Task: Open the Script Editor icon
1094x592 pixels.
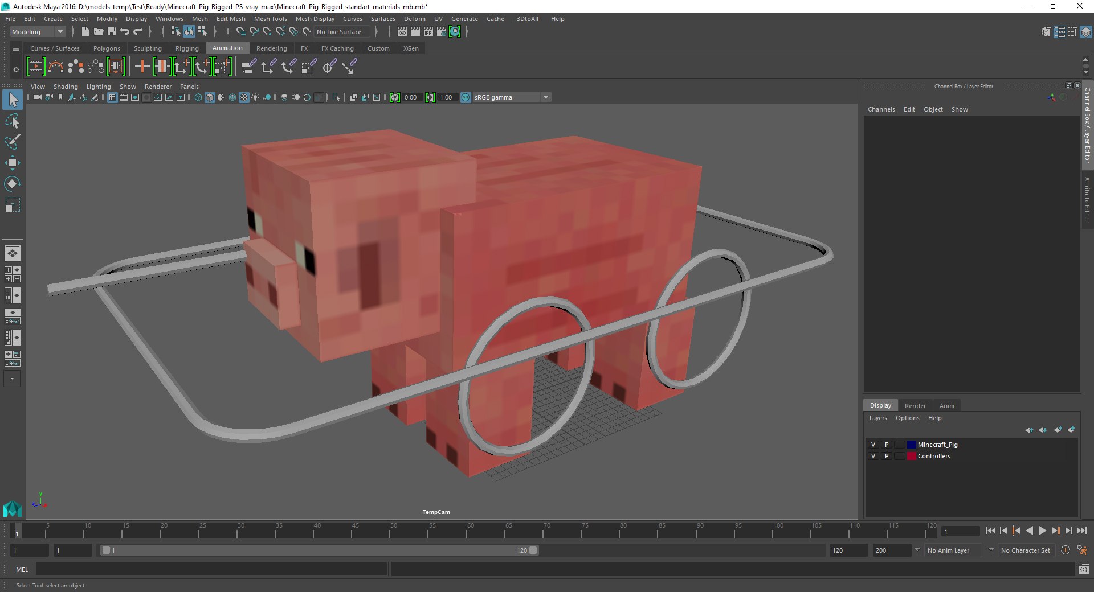Action: pyautogui.click(x=1083, y=569)
